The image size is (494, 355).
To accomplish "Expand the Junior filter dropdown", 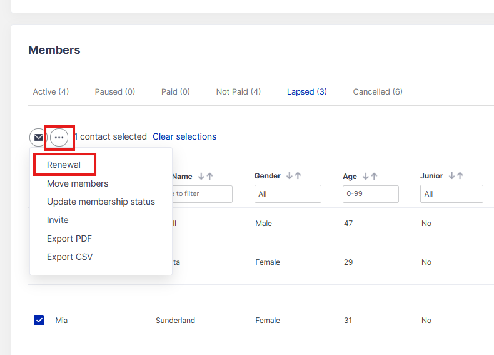I will [452, 194].
